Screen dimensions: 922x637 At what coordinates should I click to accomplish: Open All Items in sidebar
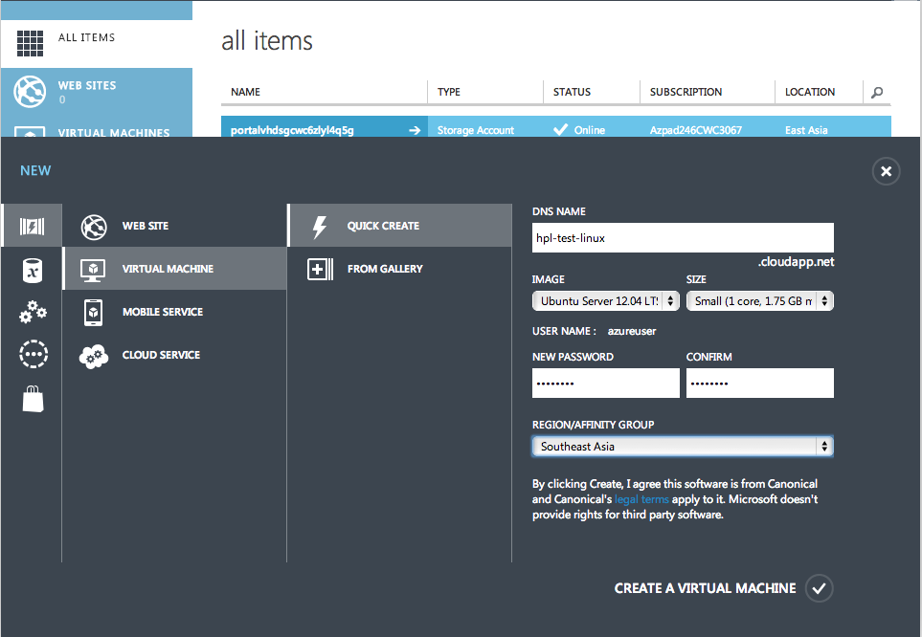click(97, 43)
